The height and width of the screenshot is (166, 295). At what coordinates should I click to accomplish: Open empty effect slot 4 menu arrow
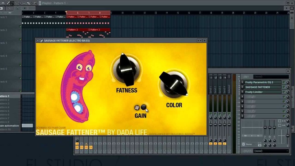pyautogui.click(x=242, y=97)
